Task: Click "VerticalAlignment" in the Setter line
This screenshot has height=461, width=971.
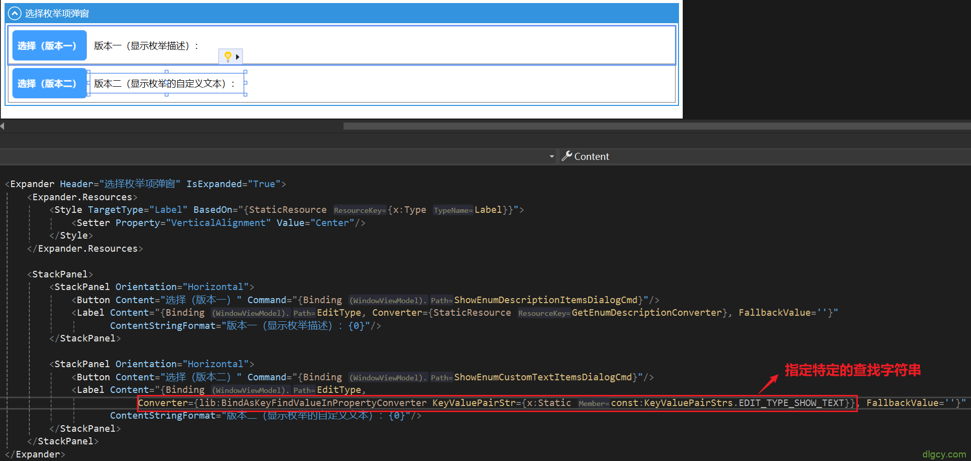Action: tap(218, 223)
